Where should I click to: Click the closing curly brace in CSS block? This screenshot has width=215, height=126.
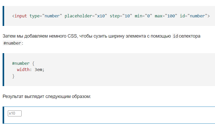[x=13, y=76]
